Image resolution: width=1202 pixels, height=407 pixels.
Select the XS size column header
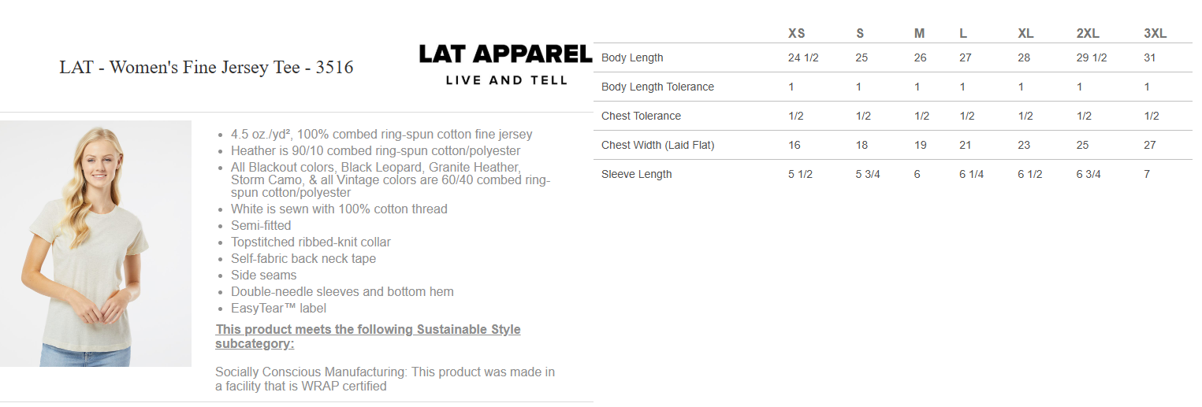[x=797, y=33]
